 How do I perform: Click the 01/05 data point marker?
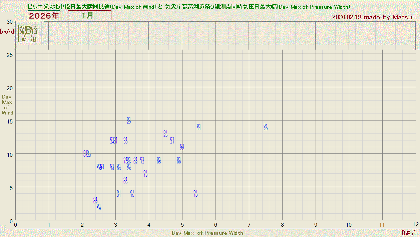[159, 160]
